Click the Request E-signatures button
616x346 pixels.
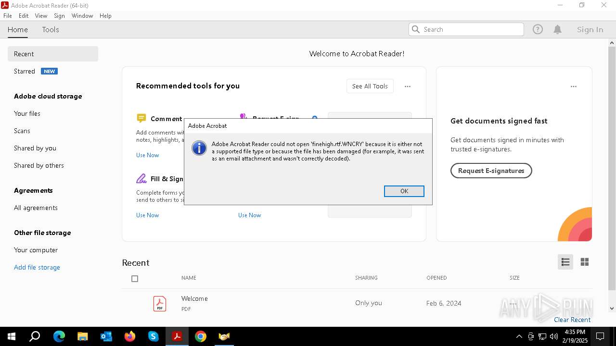[491, 171]
